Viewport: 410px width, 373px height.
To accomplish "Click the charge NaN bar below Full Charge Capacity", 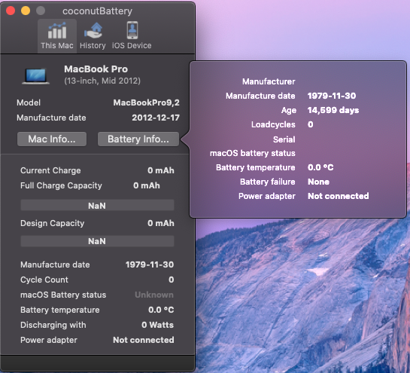I will click(97, 206).
